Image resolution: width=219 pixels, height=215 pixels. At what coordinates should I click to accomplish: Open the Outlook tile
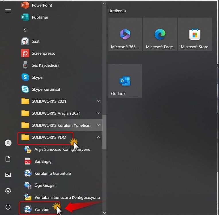coord(125,81)
